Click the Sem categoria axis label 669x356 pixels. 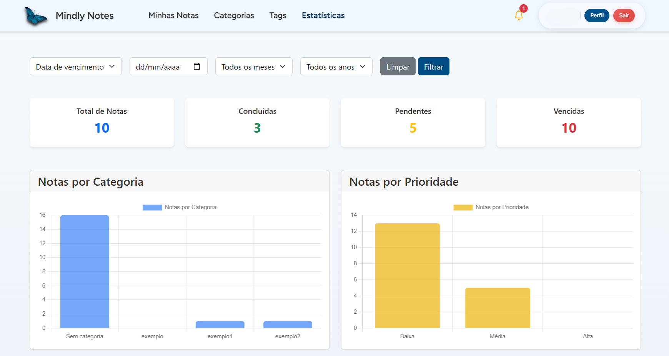85,336
